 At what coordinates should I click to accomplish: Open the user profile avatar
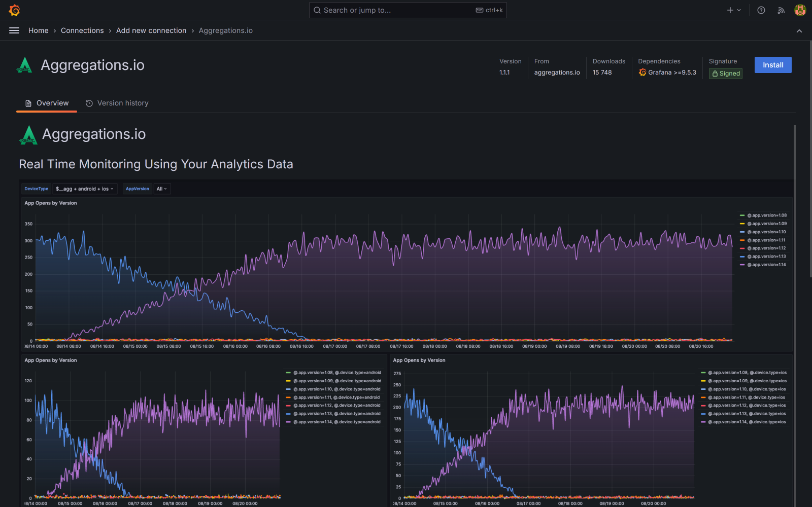[800, 10]
